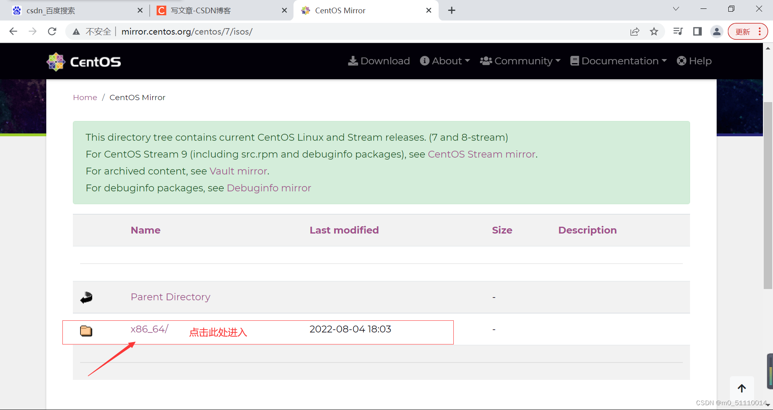
Task: Bookmark this page with the star icon
Action: click(x=654, y=32)
